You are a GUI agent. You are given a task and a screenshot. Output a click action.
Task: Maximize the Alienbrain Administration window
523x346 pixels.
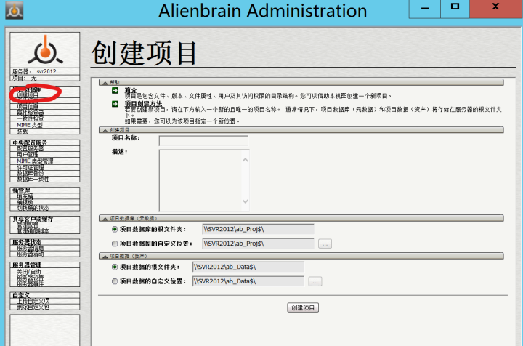pos(455,9)
